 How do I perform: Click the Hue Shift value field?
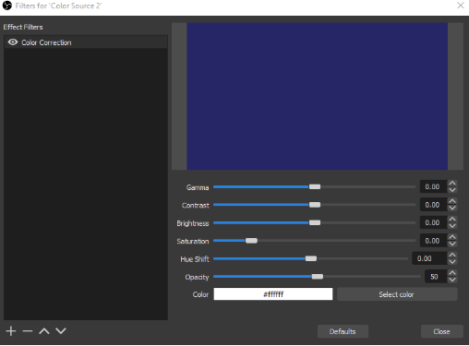point(429,258)
